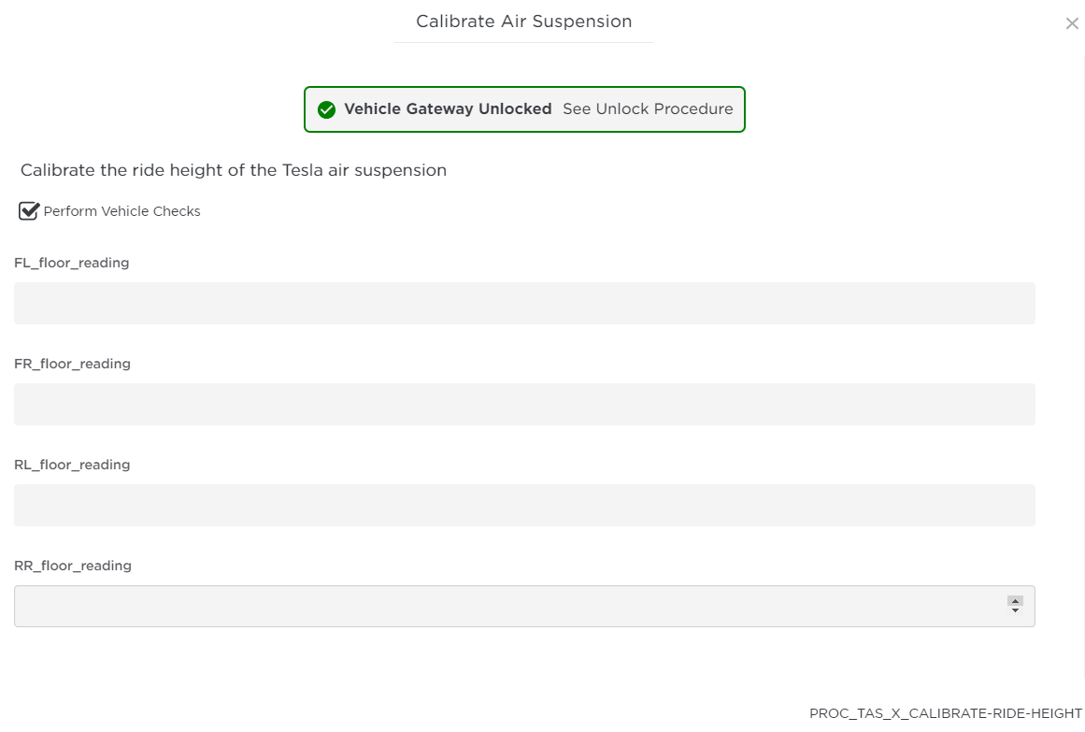Screen dimensions: 1085x732
Task: Click the RR_floor_reading label
Action: pyautogui.click(x=72, y=566)
